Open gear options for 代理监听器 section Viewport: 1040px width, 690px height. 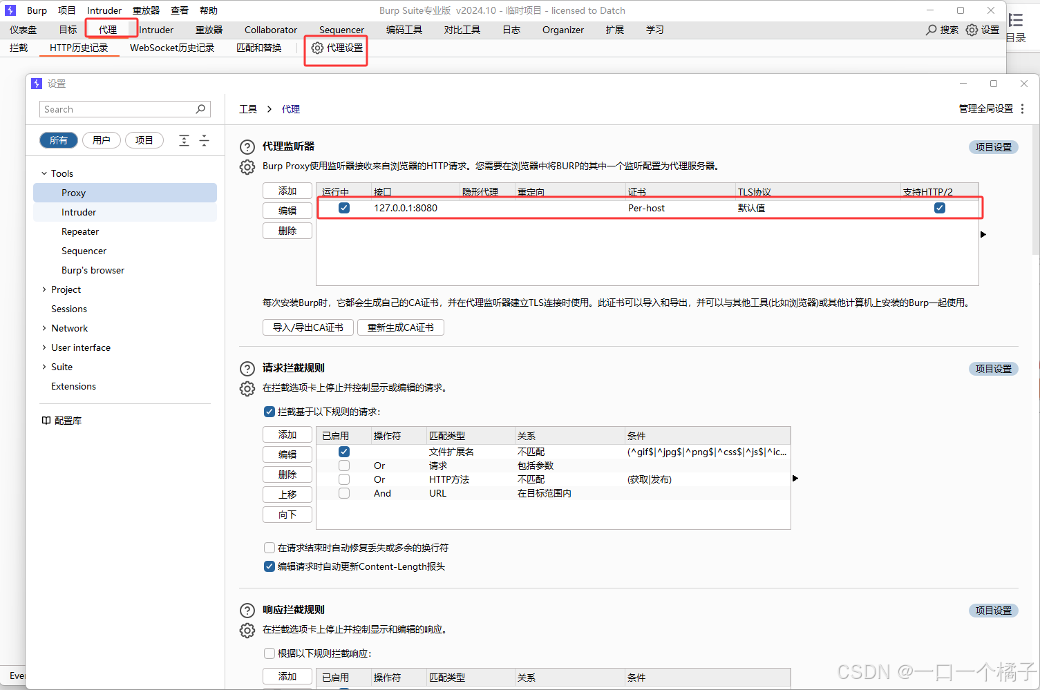pos(247,166)
